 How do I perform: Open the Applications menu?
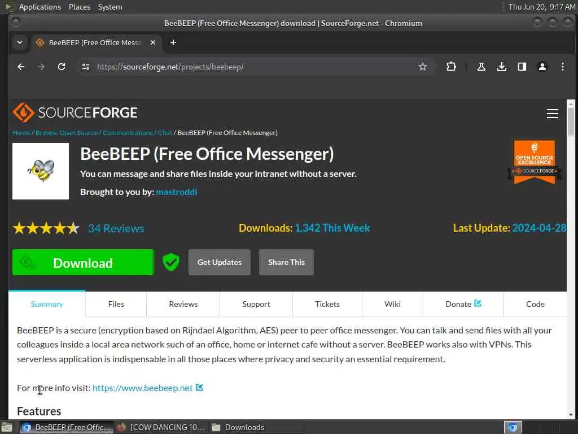click(40, 7)
